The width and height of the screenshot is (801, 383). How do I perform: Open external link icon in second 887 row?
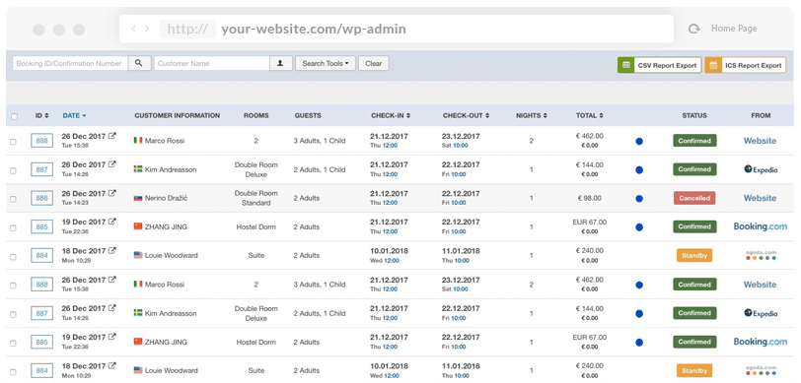coord(112,308)
